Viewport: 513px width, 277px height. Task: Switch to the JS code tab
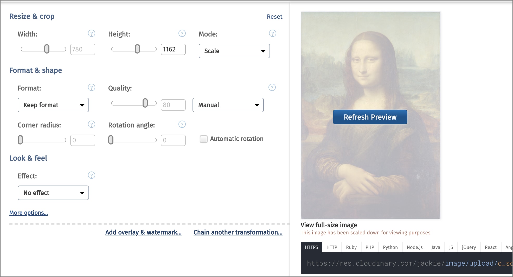(x=451, y=247)
